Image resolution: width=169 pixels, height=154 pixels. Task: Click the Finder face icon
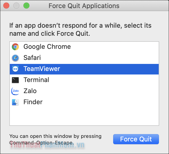tap(15, 102)
